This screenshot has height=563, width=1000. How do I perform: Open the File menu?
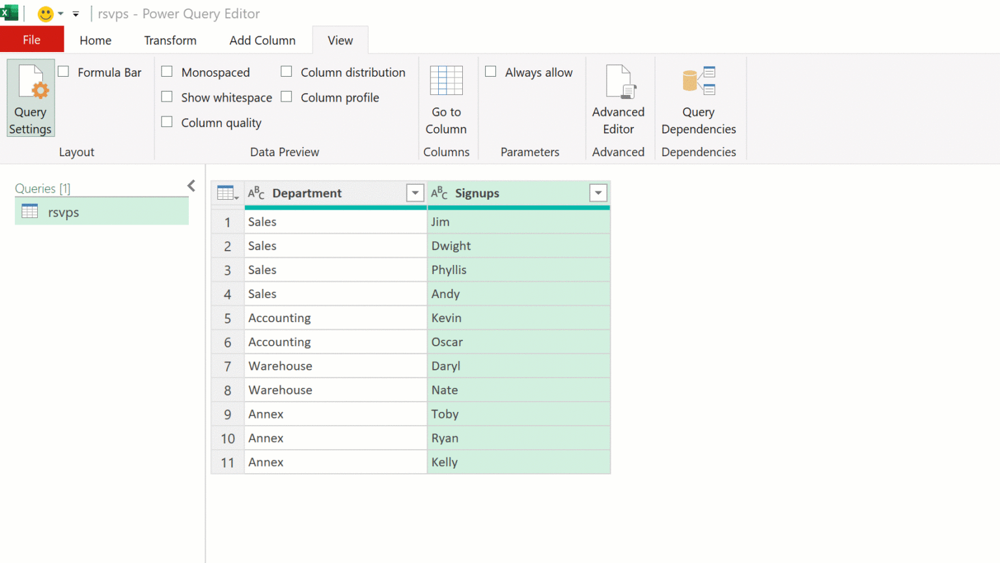32,40
